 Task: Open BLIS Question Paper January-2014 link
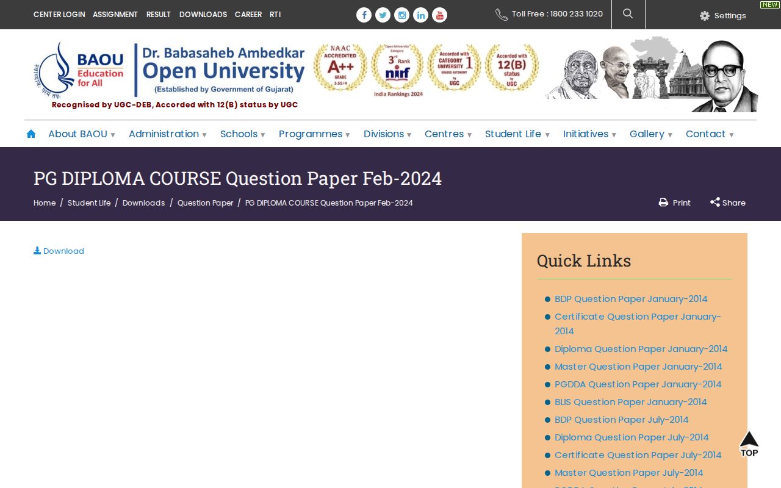click(x=631, y=402)
